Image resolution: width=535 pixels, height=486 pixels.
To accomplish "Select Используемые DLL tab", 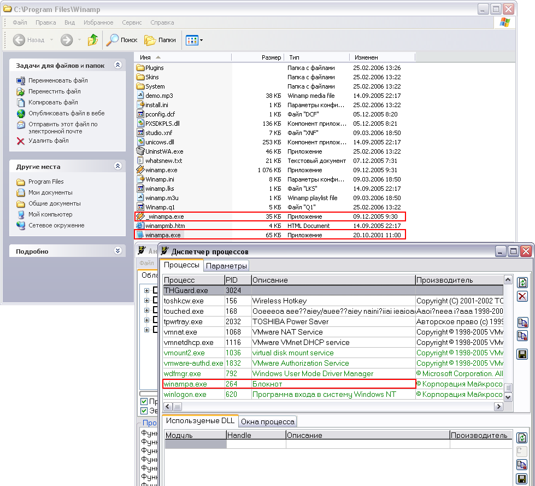I will pos(201,420).
